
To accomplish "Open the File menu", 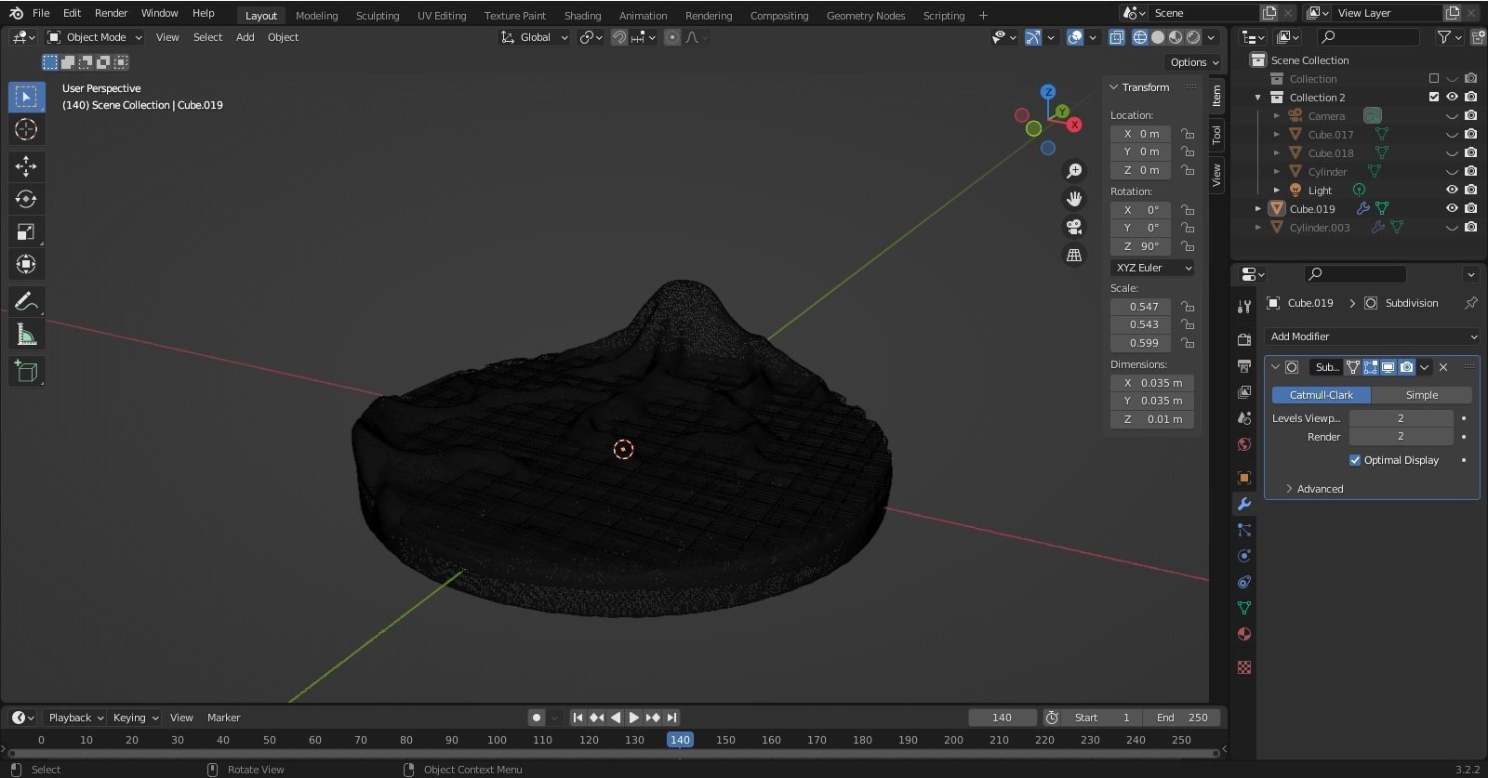I will pyautogui.click(x=41, y=13).
